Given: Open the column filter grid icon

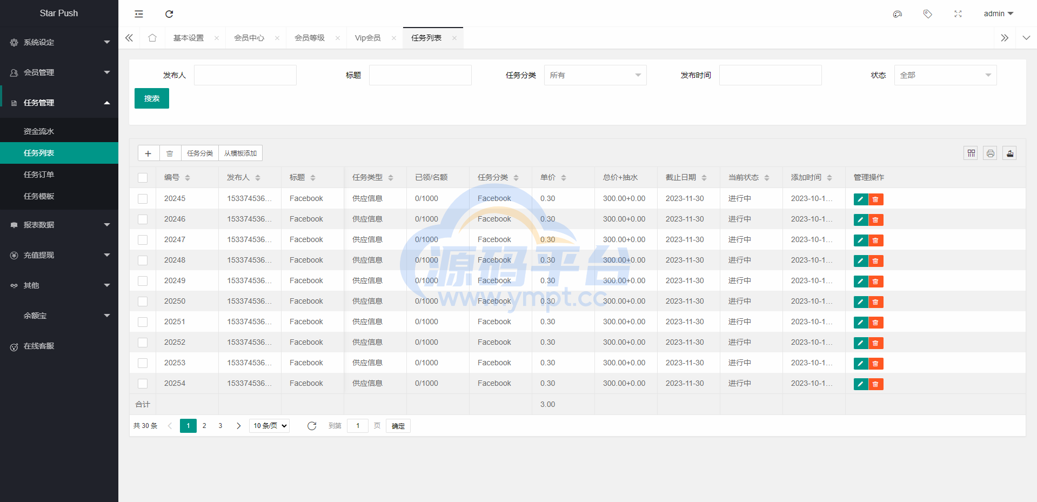Looking at the screenshot, I should (971, 153).
